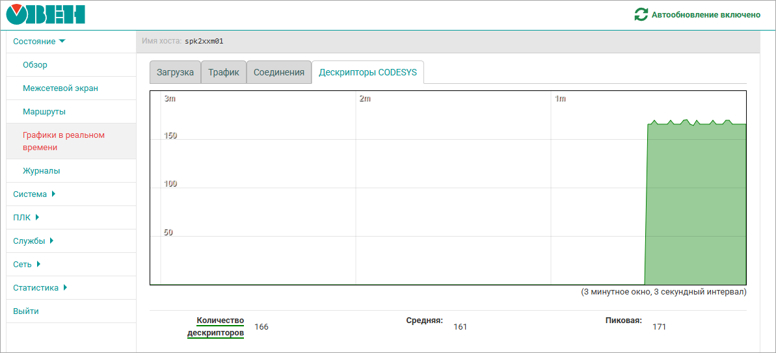The width and height of the screenshot is (776, 353).
Task: Toggle the Автообновление включено setting
Action: click(x=705, y=14)
